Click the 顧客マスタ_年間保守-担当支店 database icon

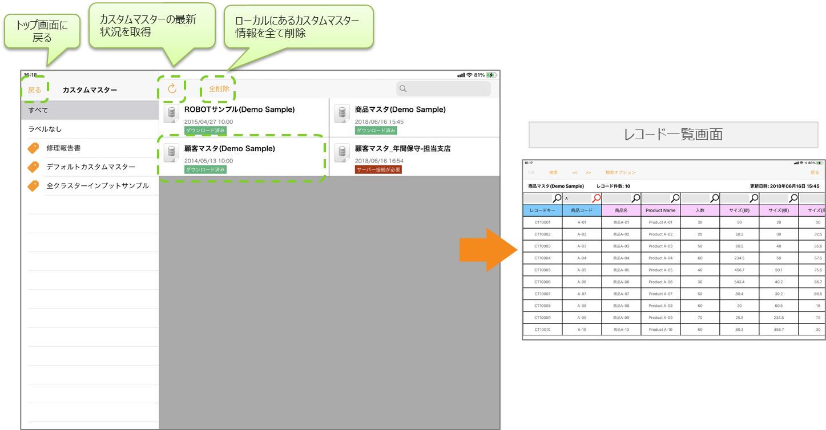coord(342,153)
